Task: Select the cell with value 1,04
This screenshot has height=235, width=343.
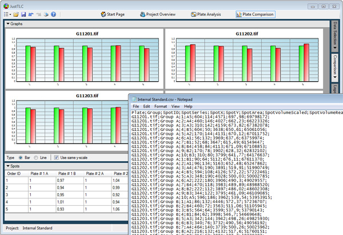Action: pyautogui.click(x=120, y=181)
